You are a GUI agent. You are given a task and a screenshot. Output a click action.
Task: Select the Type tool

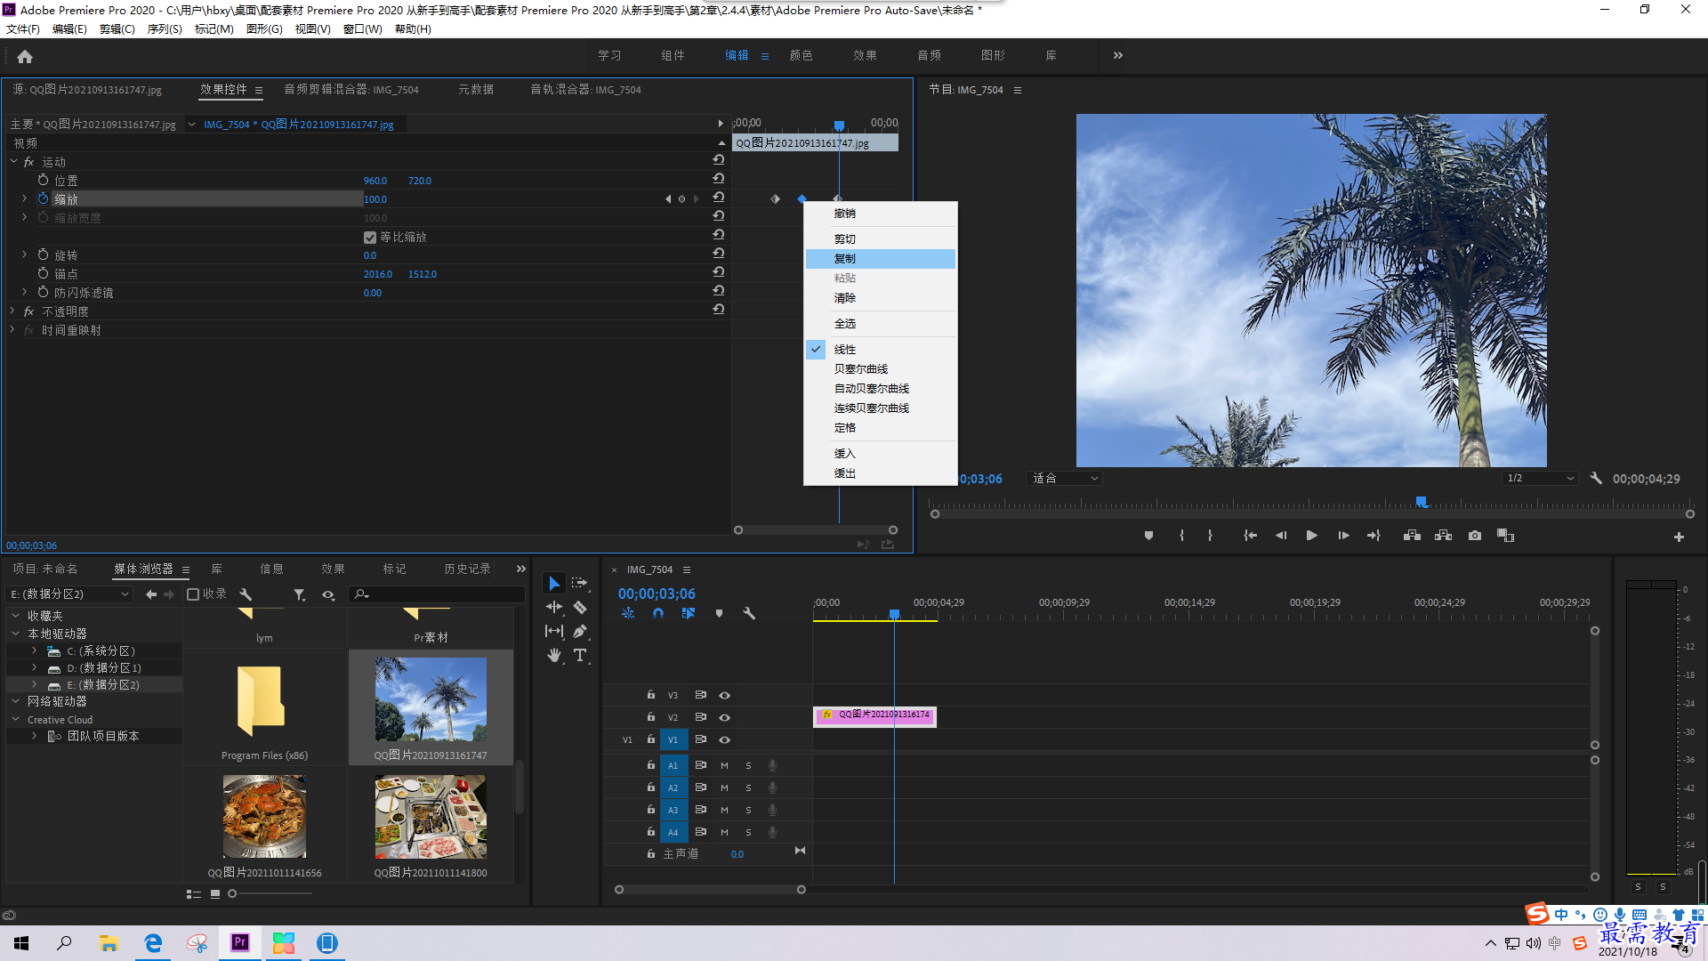coord(580,655)
